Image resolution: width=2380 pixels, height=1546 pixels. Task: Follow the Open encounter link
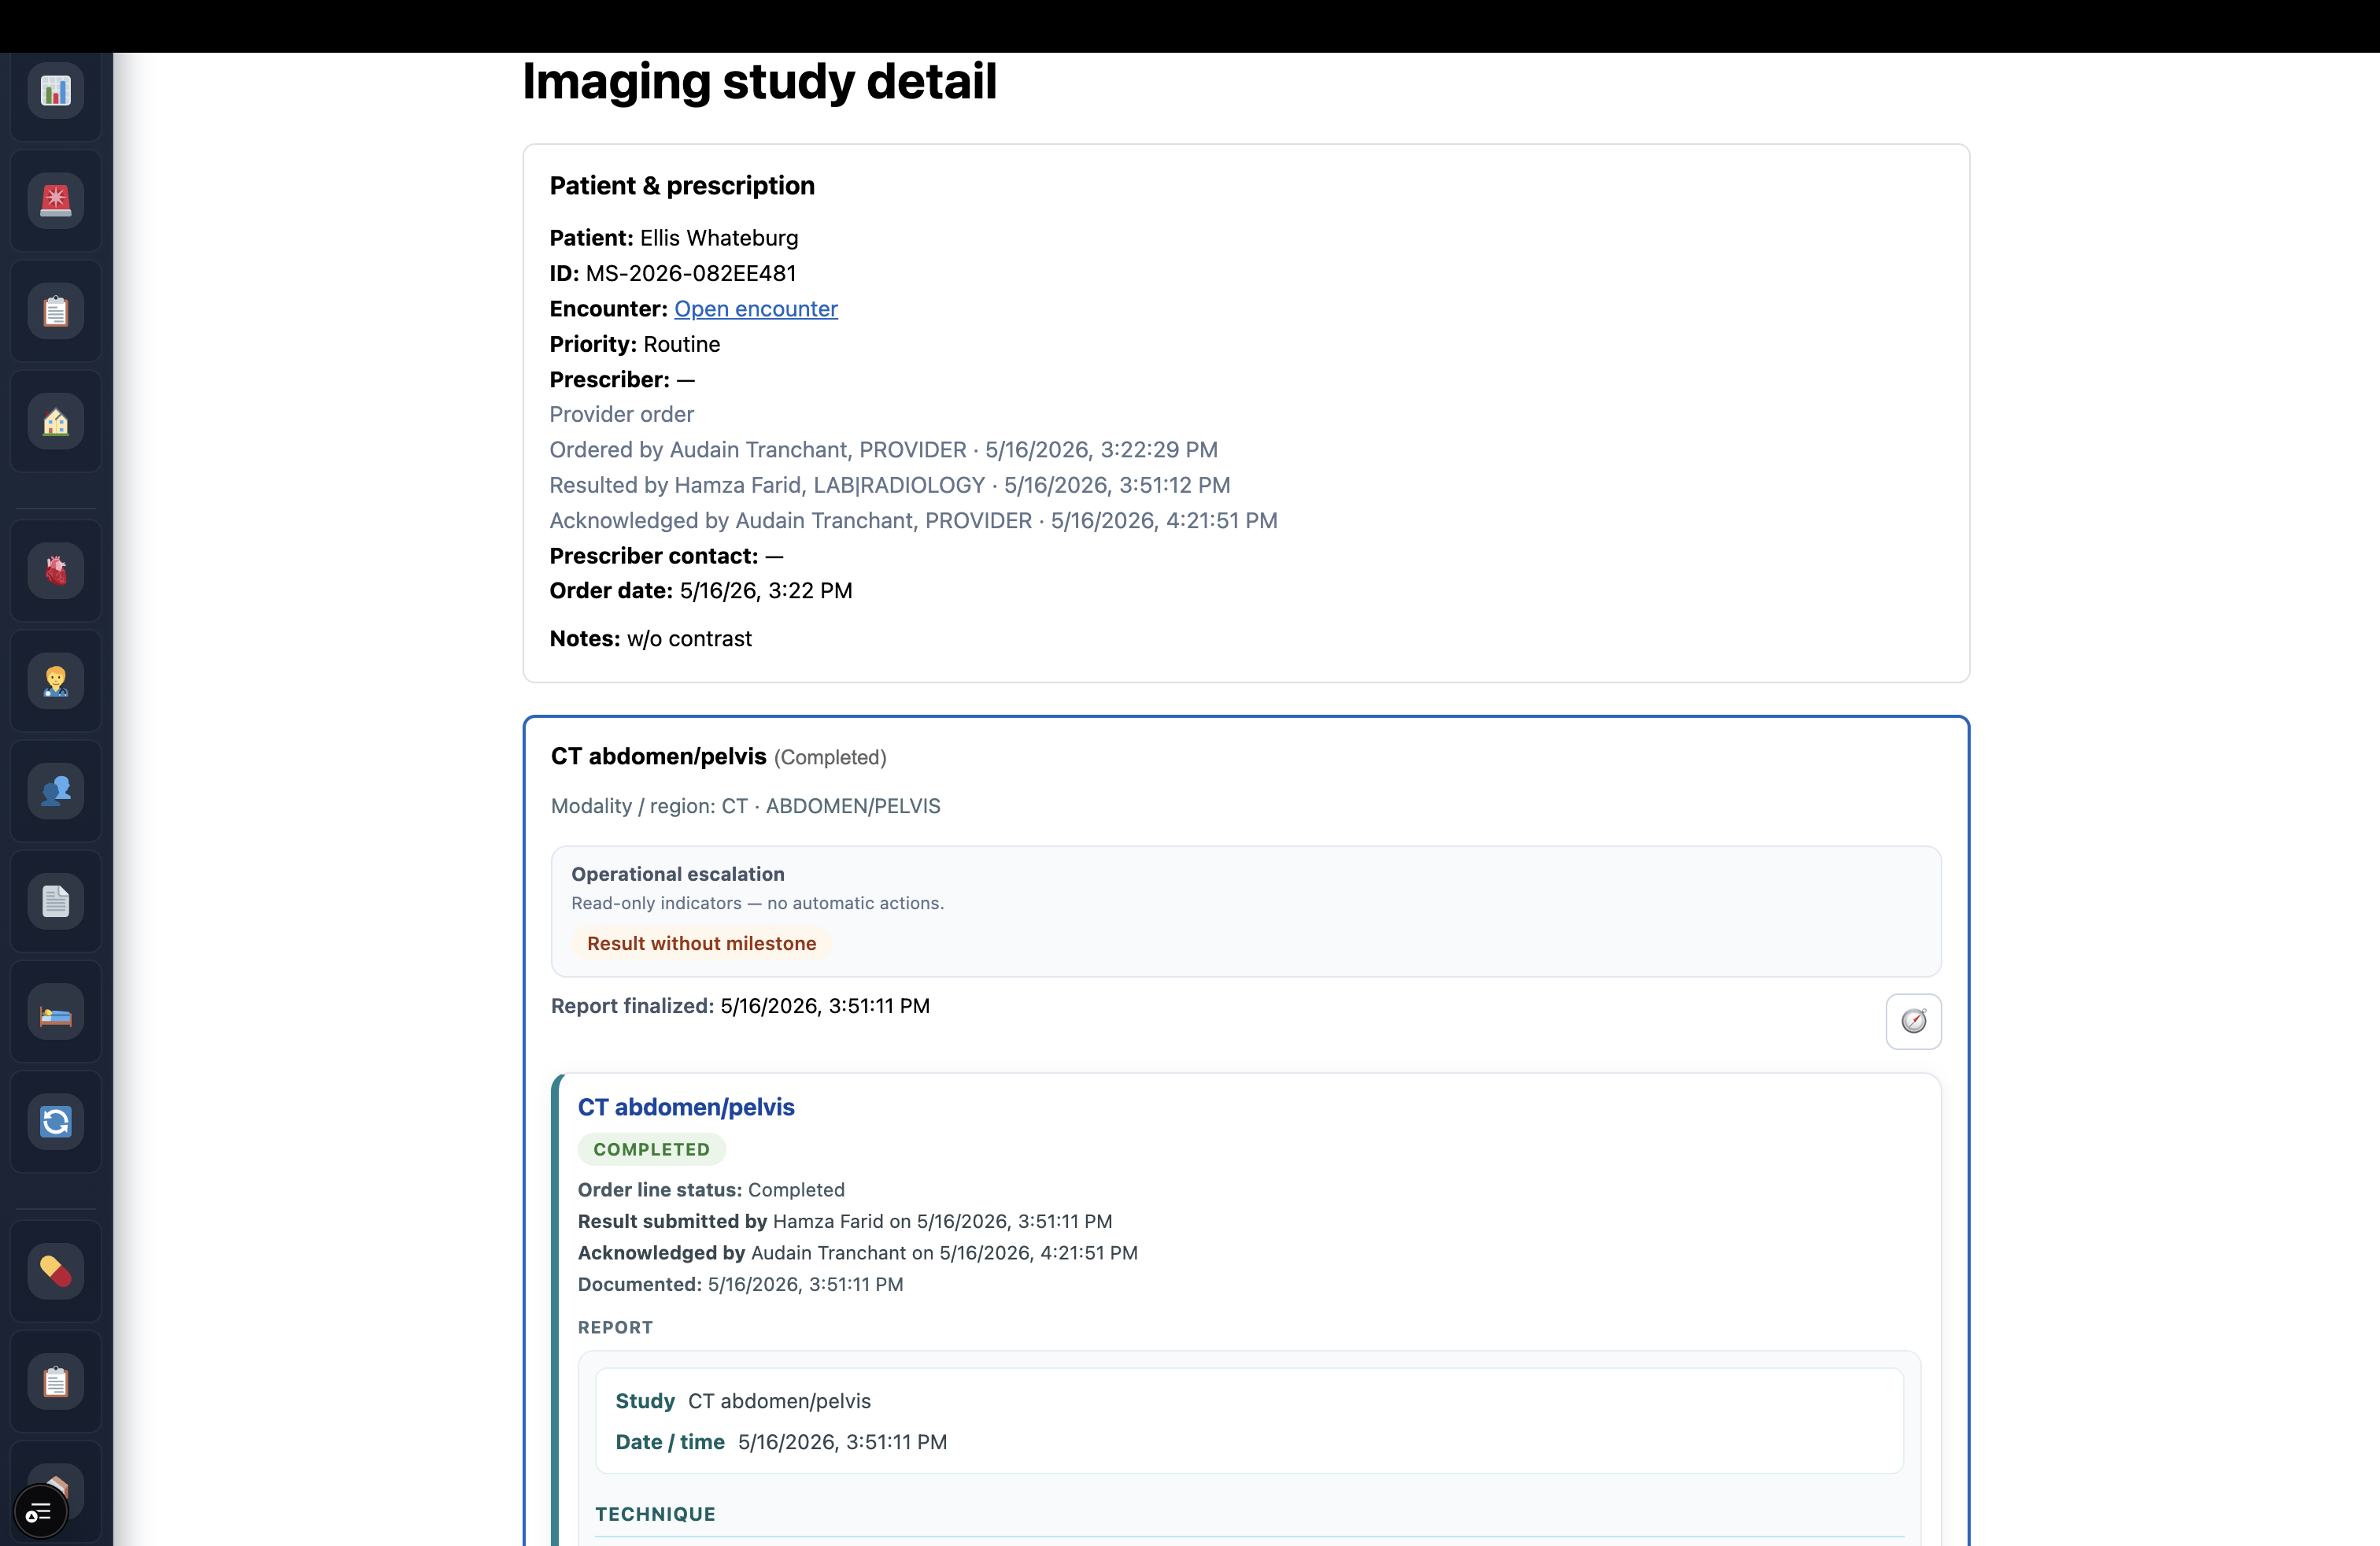click(756, 309)
